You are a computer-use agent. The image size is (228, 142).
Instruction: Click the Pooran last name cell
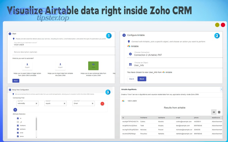[161, 130]
